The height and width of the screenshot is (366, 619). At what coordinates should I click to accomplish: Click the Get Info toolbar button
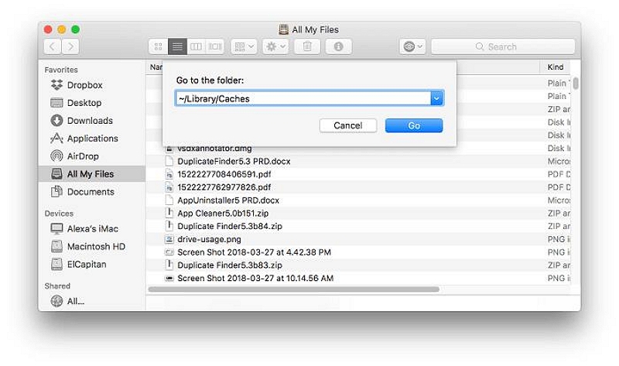click(338, 46)
